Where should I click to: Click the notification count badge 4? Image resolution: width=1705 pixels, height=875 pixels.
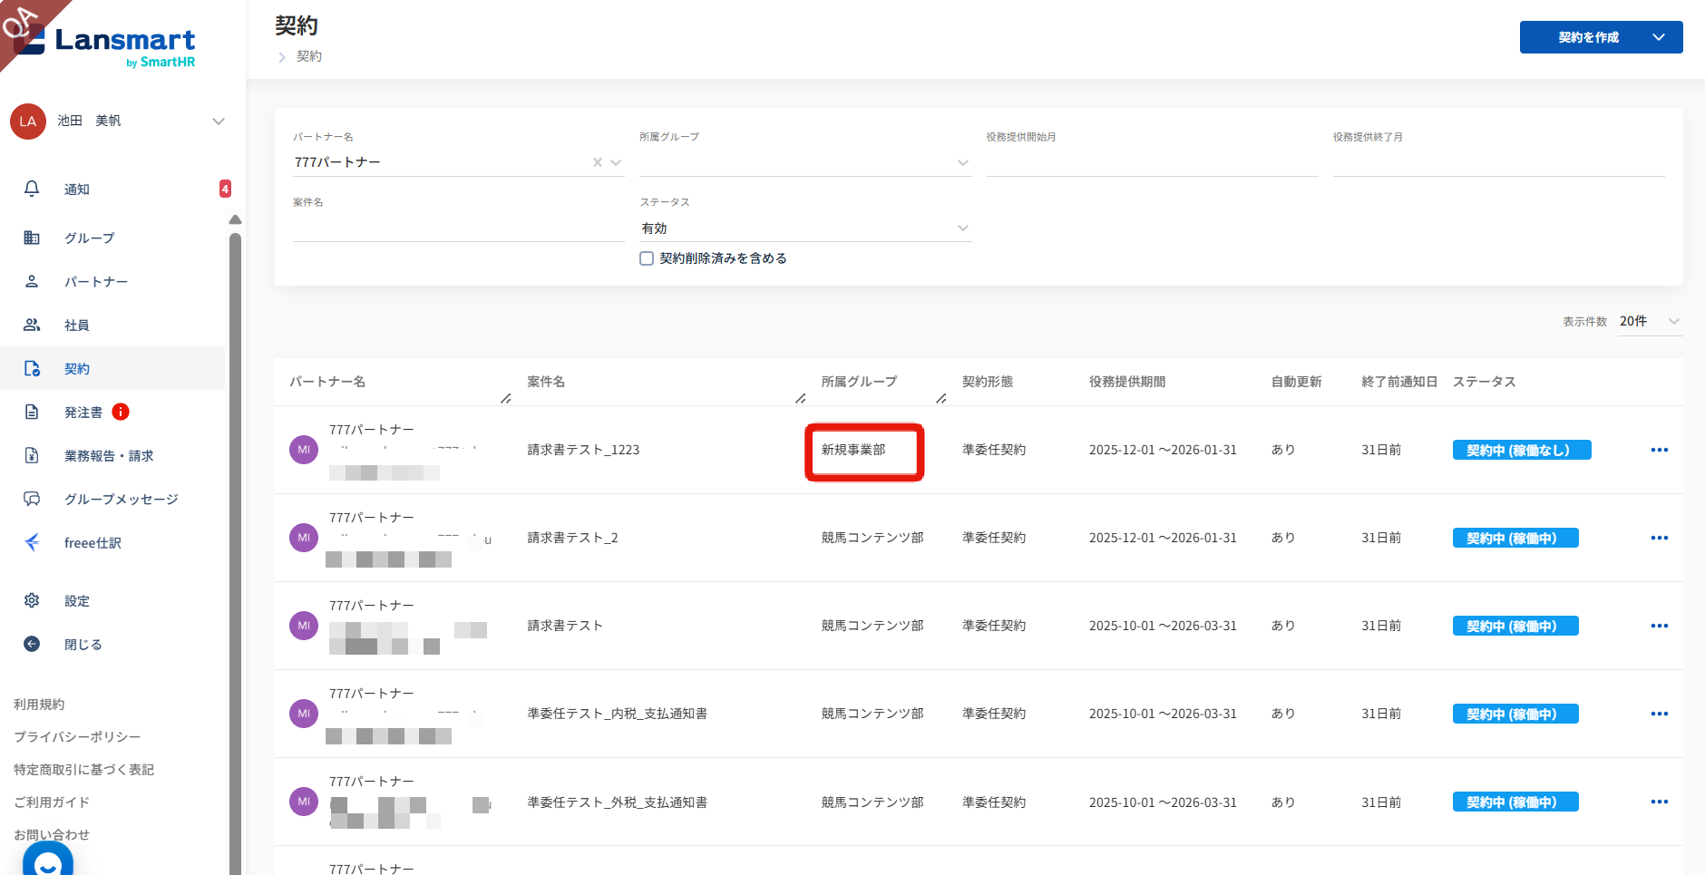click(225, 189)
